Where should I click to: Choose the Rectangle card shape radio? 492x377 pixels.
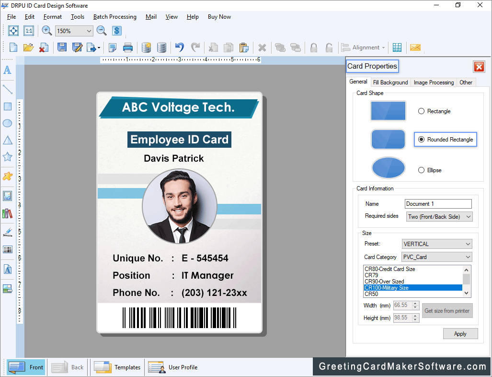point(422,111)
